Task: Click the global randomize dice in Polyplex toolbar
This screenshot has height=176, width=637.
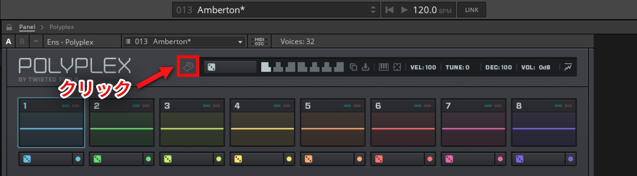Action: tap(211, 67)
